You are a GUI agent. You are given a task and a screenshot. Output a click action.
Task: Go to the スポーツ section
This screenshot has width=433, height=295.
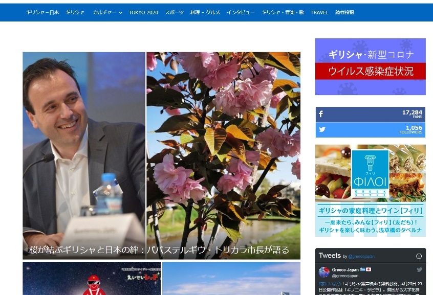174,12
